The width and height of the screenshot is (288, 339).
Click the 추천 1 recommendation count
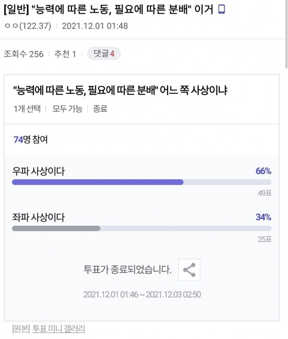65,54
